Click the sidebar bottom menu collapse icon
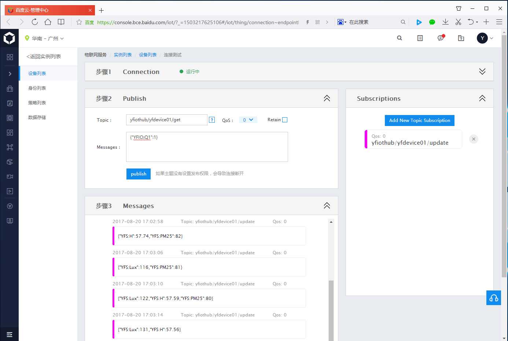 point(10,334)
